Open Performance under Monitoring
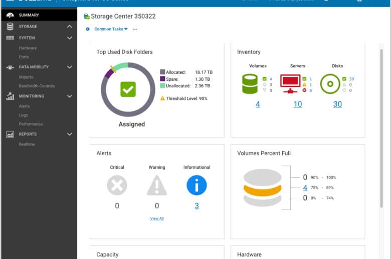 (31, 124)
